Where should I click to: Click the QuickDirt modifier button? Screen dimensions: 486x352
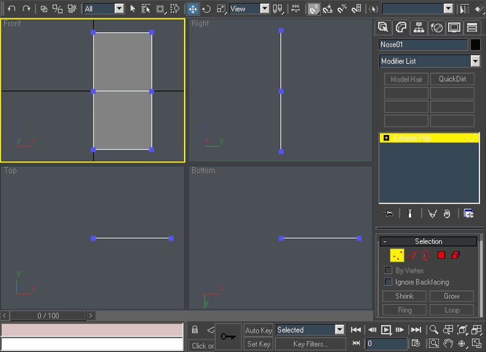click(x=452, y=79)
